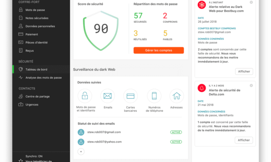Select the Cartes bancaires card circle icon
The width and height of the screenshot is (271, 162).
[x=131, y=96]
